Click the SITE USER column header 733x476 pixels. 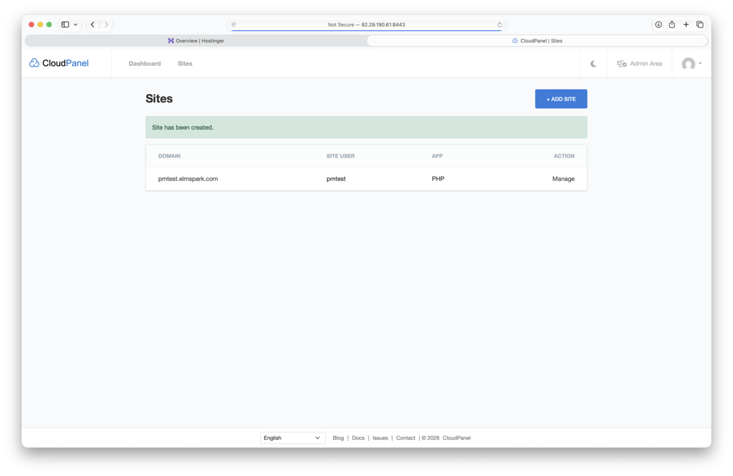click(340, 156)
